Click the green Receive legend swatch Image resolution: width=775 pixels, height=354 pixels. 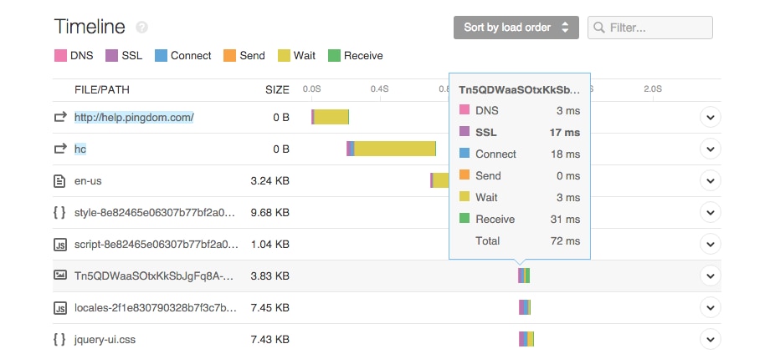[335, 56]
